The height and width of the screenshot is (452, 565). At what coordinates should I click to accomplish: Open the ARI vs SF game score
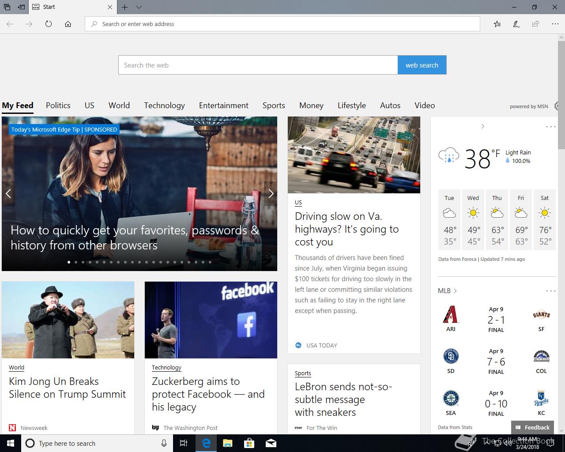point(496,320)
